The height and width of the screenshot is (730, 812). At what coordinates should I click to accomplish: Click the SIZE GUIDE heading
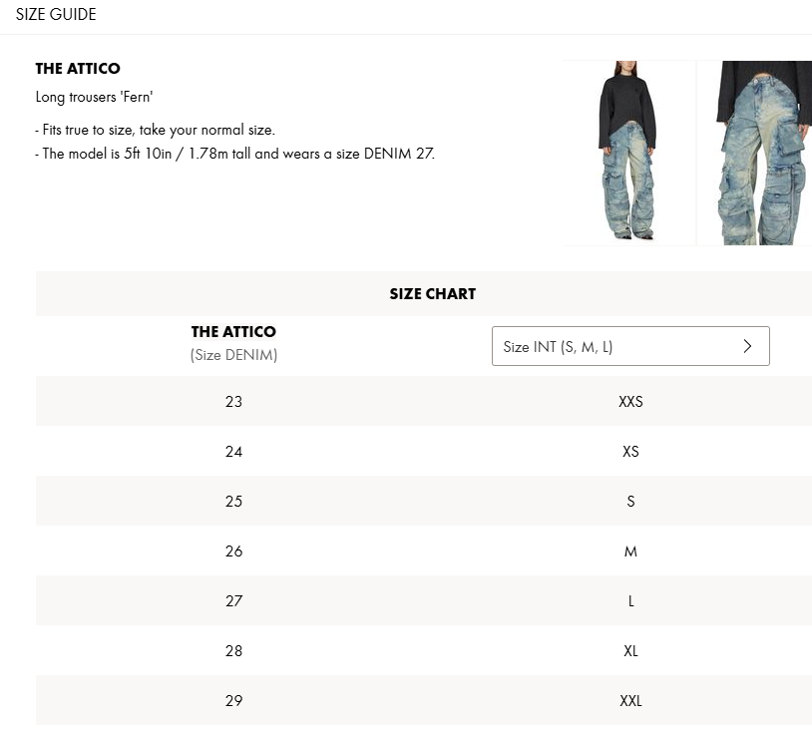(x=56, y=15)
